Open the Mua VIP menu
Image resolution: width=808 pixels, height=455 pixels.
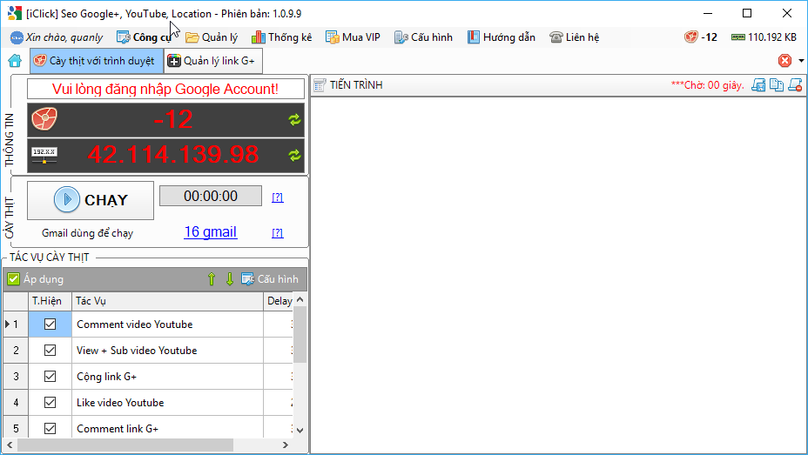click(353, 37)
